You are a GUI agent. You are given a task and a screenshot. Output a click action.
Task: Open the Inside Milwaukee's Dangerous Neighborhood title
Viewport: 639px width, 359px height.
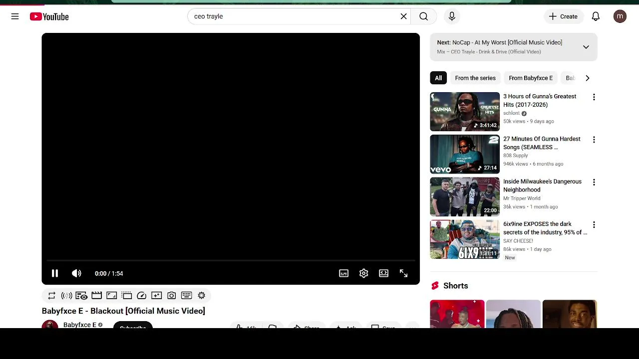(x=542, y=185)
